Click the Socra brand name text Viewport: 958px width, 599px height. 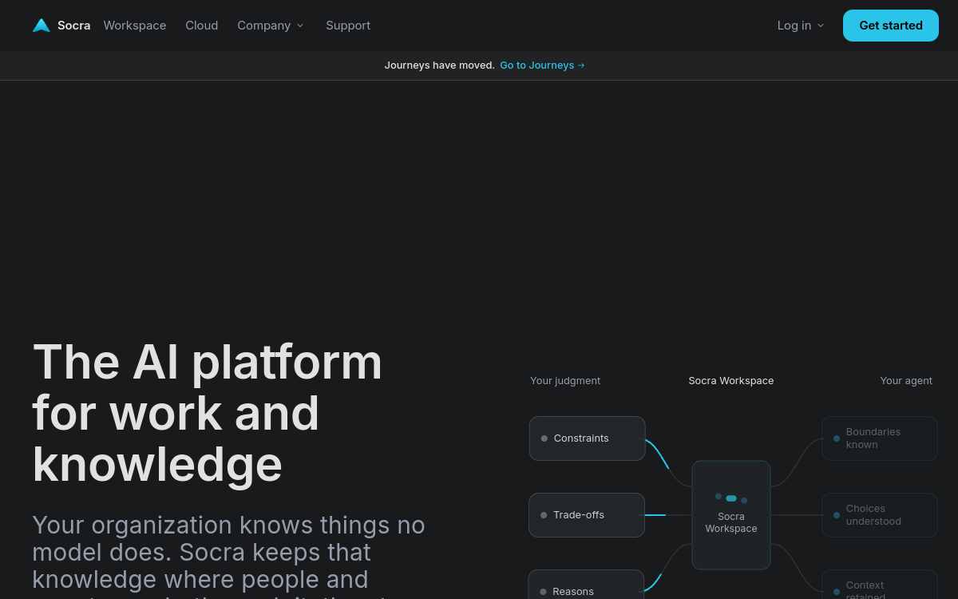73,26
